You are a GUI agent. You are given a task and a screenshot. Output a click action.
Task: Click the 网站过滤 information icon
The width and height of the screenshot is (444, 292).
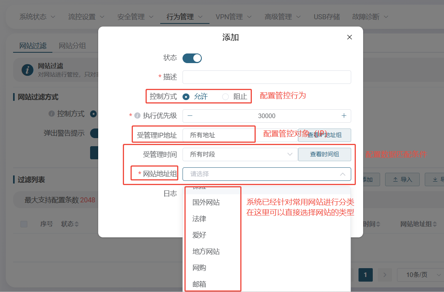[27, 70]
